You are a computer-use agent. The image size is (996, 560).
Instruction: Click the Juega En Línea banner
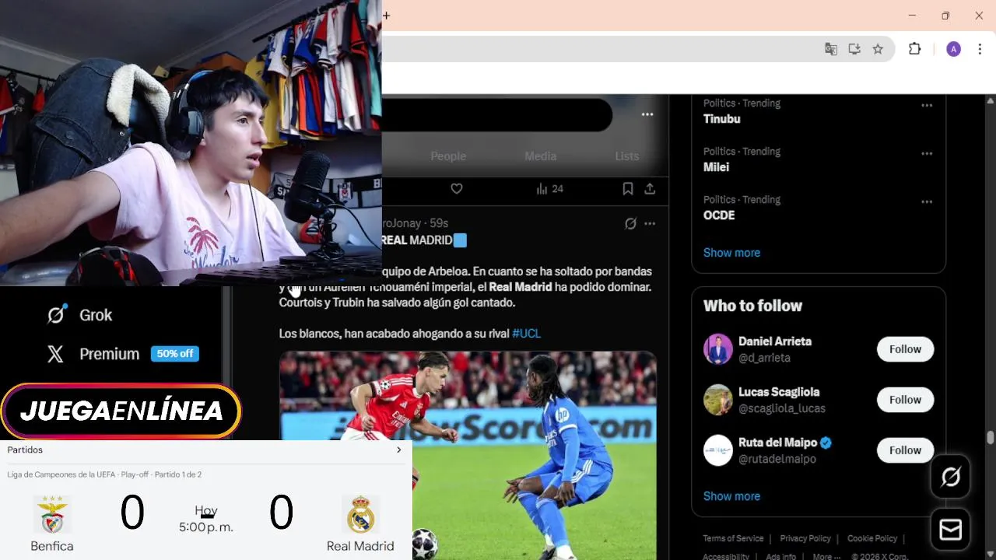121,411
